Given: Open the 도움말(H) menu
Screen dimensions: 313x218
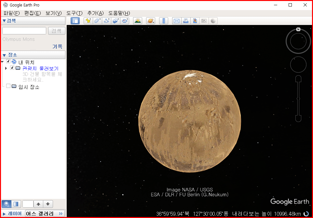Looking at the screenshot, I should (119, 13).
